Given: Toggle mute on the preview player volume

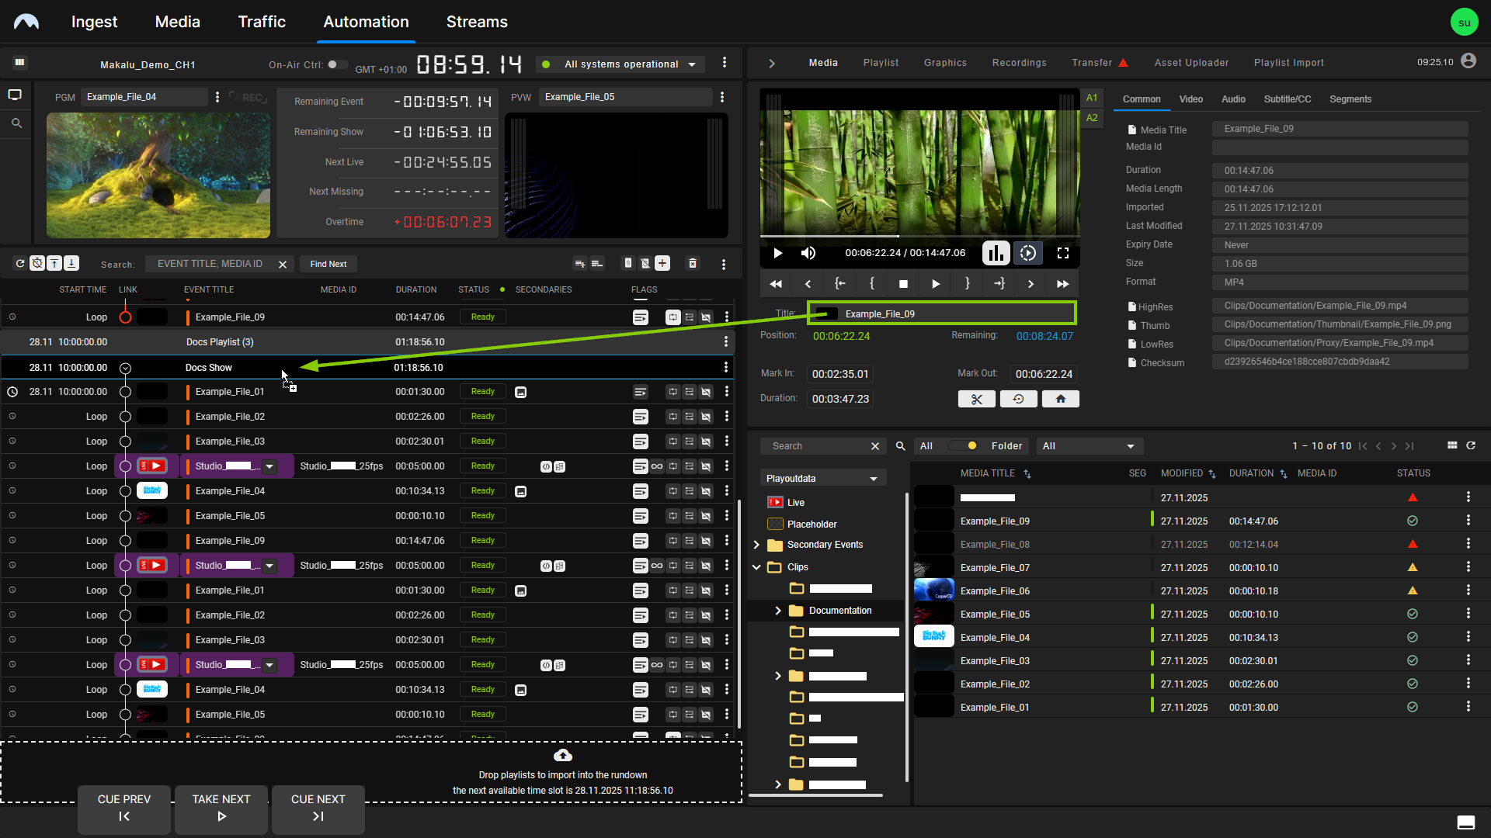Looking at the screenshot, I should point(808,252).
